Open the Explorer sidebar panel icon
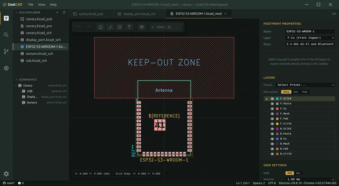 (x=6, y=18)
